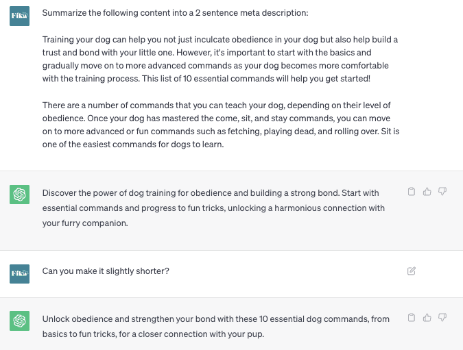Image resolution: width=463 pixels, height=350 pixels.
Task: Click ChatGPT logo next to 'Unlock obedience' reply
Action: (x=19, y=321)
